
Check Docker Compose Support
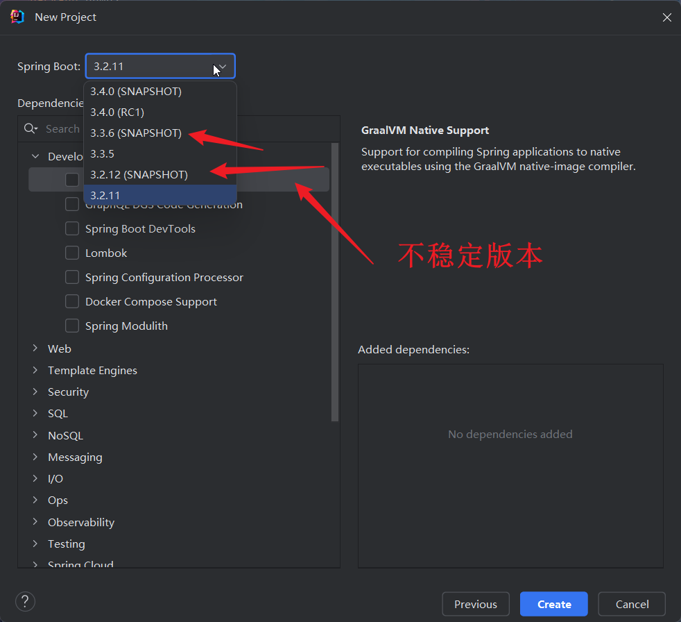tap(72, 301)
